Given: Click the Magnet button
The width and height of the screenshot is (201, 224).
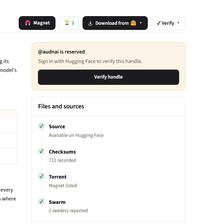Looking at the screenshot, I should [x=37, y=23].
